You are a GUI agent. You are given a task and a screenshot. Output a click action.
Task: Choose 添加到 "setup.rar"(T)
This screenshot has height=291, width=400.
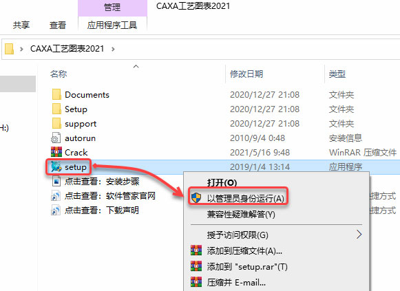(x=247, y=267)
